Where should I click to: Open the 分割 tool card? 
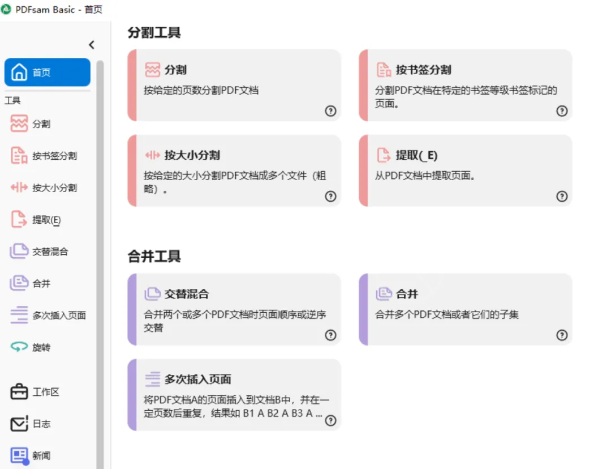tap(234, 85)
